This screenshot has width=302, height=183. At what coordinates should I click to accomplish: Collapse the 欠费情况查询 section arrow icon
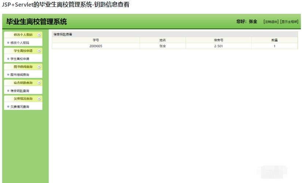coord(39,99)
